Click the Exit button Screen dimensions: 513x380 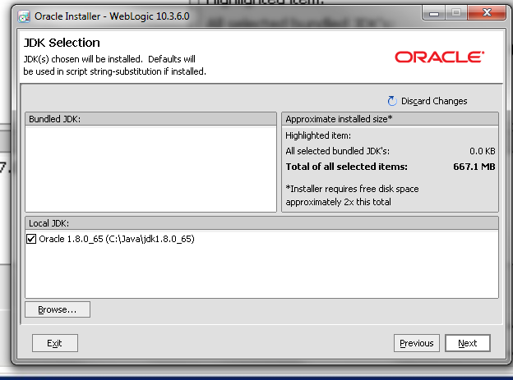[x=55, y=343]
